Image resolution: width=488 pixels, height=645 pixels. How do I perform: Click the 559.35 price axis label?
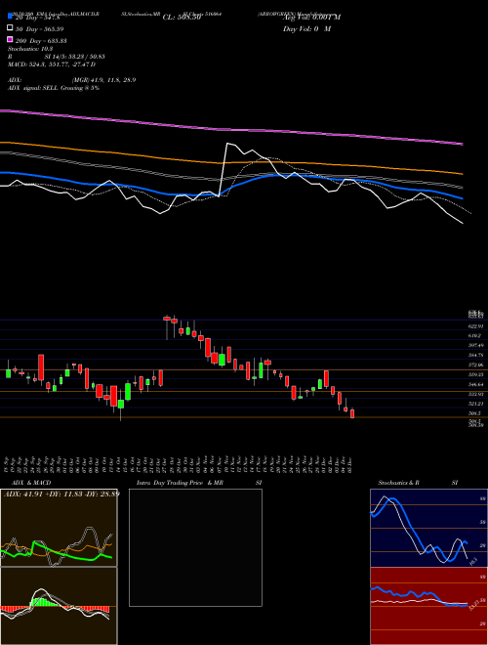(476, 374)
